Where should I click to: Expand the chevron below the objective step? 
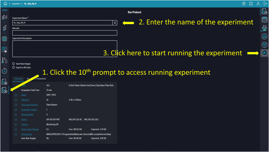pos(4,33)
